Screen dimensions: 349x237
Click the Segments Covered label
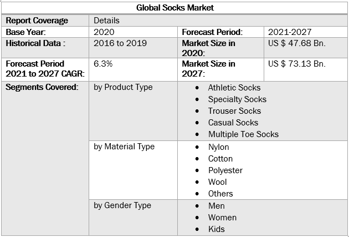click(x=42, y=87)
